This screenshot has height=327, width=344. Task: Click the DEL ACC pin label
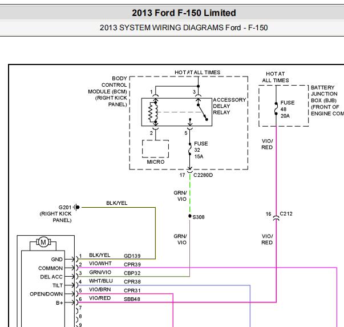pyautogui.click(x=51, y=276)
